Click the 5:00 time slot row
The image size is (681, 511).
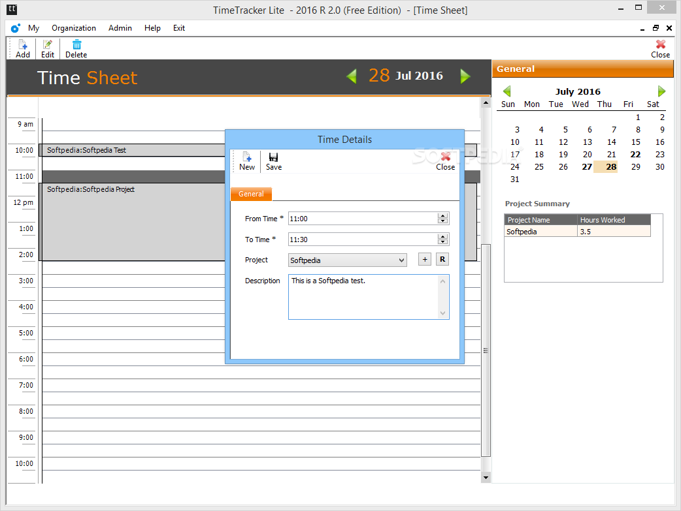coord(261,333)
